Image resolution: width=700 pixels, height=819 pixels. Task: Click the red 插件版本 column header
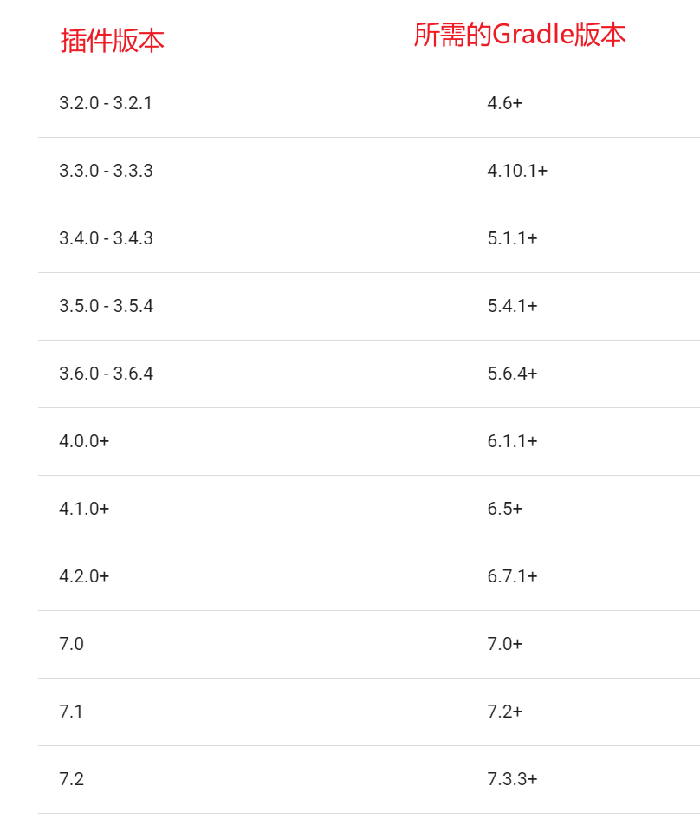click(x=112, y=41)
